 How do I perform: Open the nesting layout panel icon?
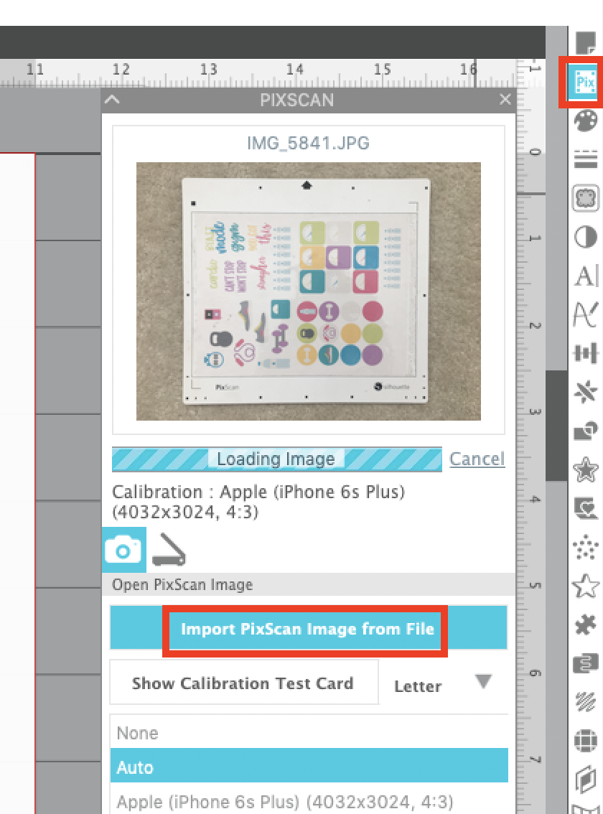(585, 663)
